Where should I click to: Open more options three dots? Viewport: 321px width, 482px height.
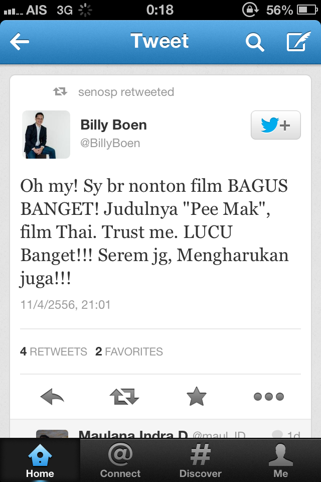pos(269,397)
